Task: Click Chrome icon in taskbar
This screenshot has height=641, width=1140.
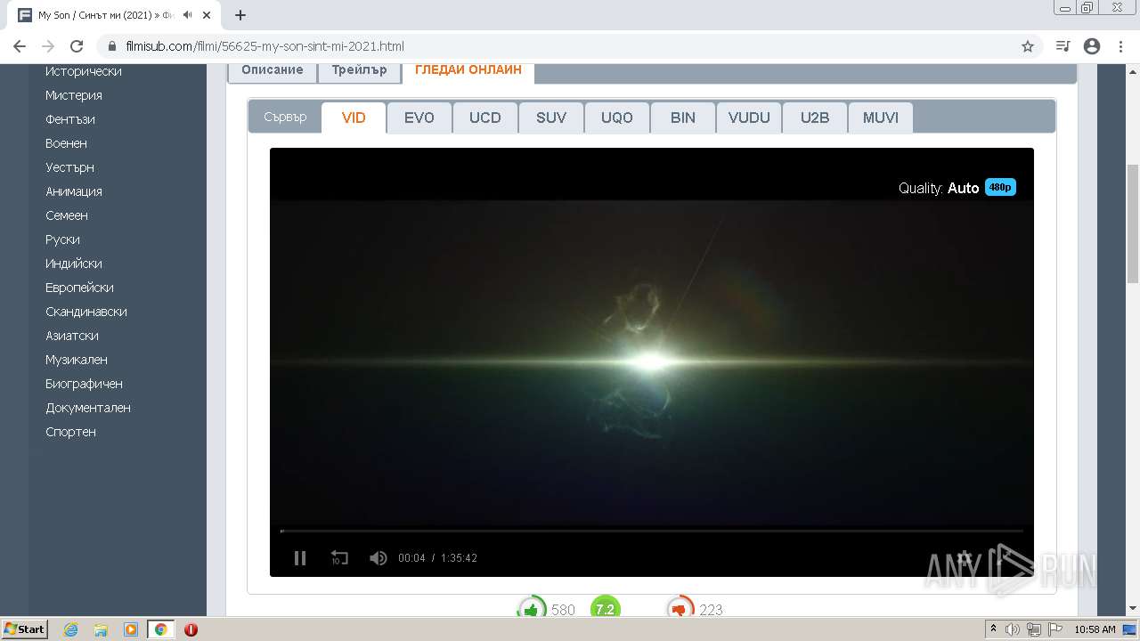Action: pos(161,629)
